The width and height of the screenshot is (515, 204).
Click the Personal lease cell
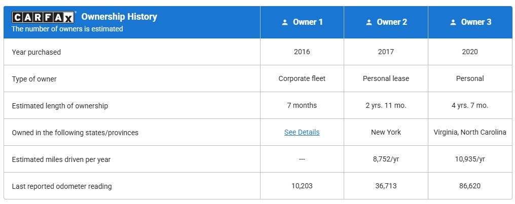[386, 78]
